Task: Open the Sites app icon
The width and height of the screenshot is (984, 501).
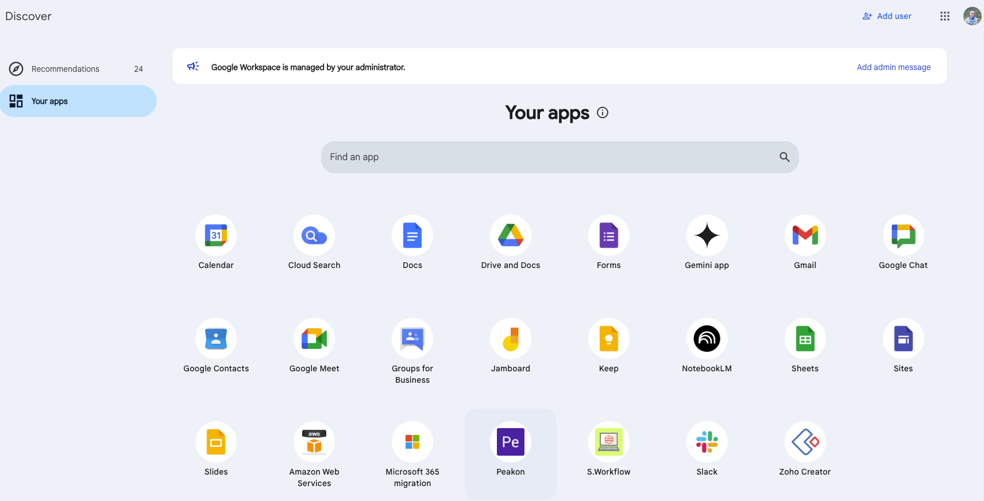Action: click(904, 339)
